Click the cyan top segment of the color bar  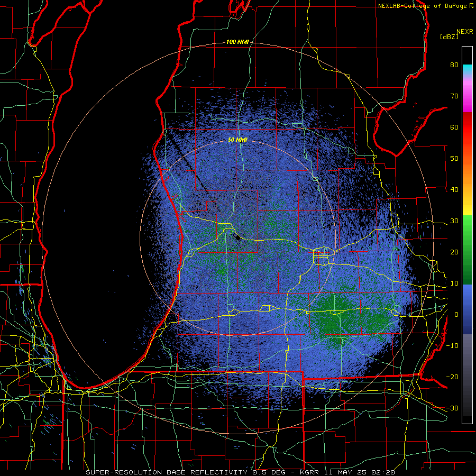467,69
